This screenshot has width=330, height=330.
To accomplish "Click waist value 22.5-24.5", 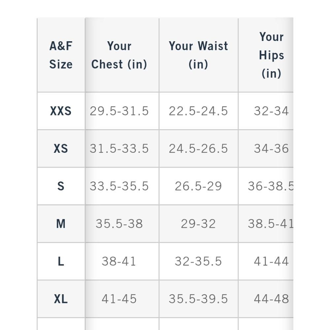I will [198, 111].
